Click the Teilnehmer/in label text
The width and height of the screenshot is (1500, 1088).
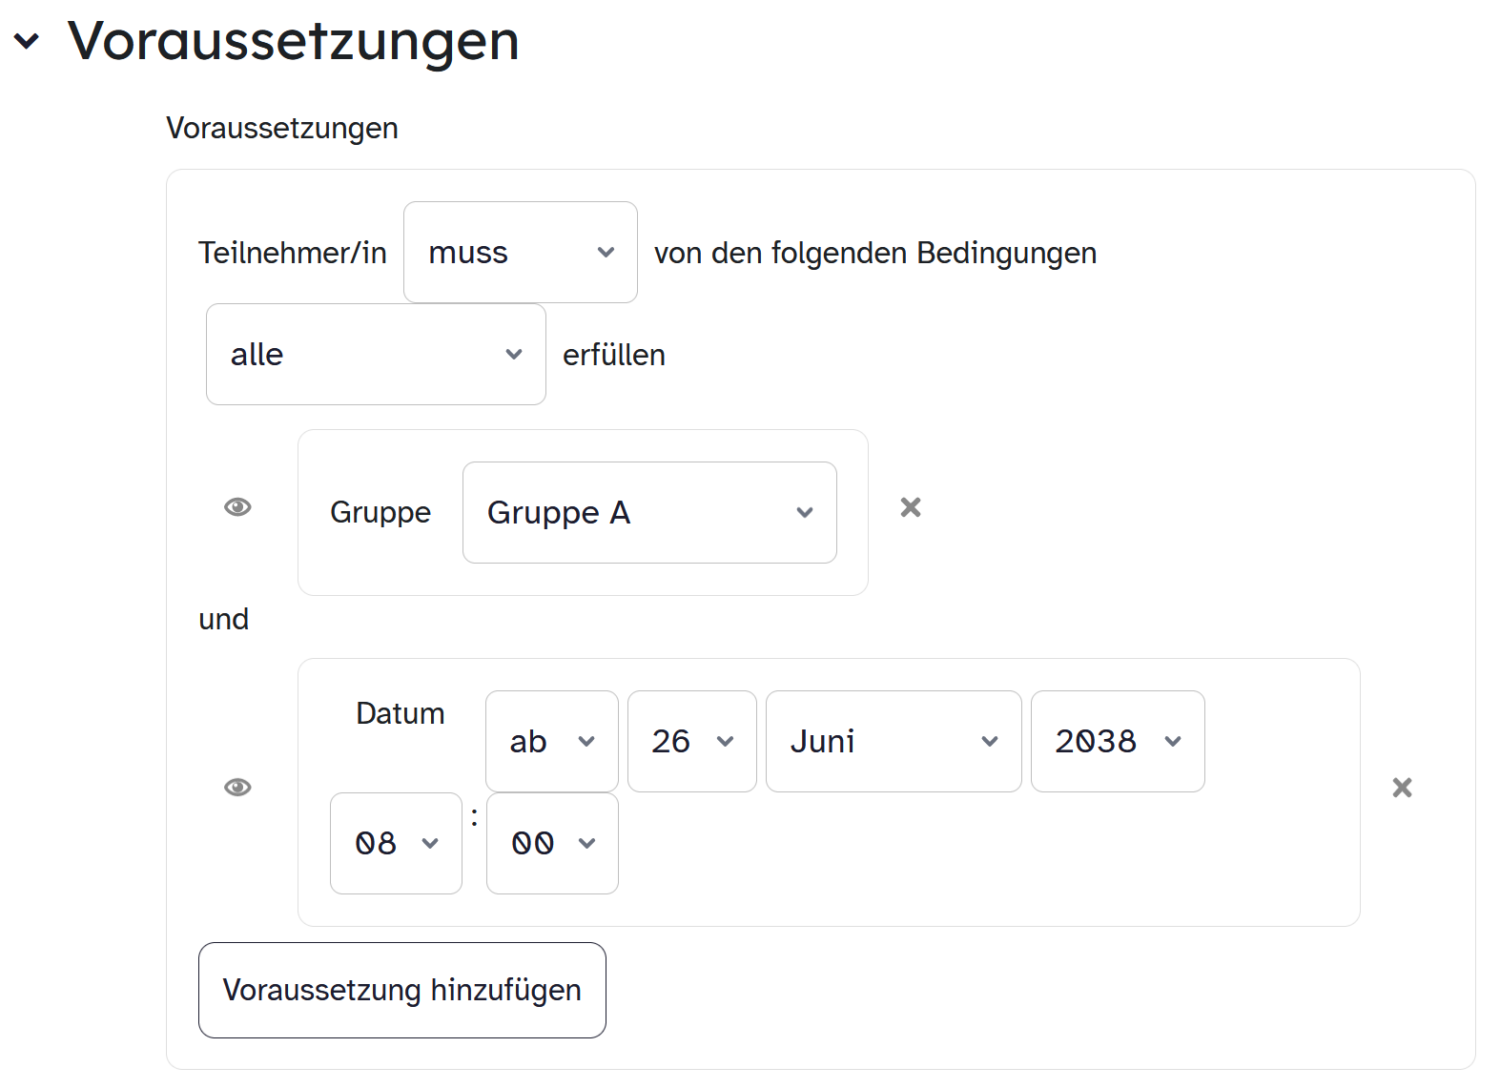(x=292, y=253)
